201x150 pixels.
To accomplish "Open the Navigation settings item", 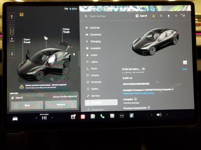I will tap(95, 110).
